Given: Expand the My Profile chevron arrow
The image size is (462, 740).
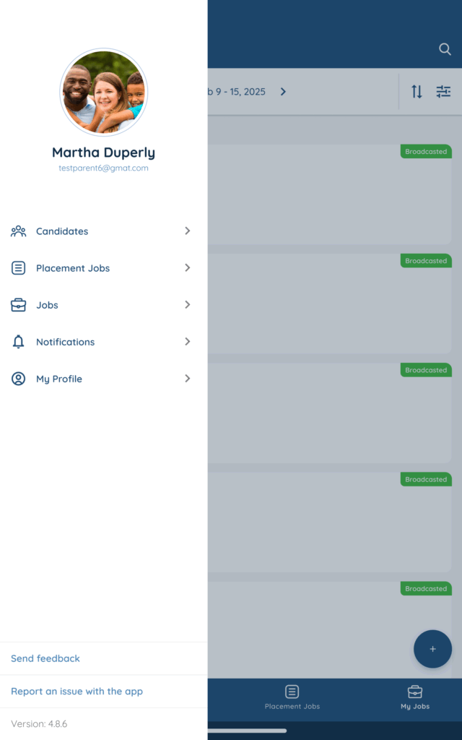Looking at the screenshot, I should [x=188, y=379].
